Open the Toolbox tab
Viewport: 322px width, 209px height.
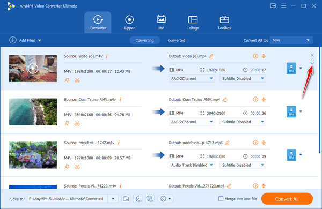click(x=224, y=23)
